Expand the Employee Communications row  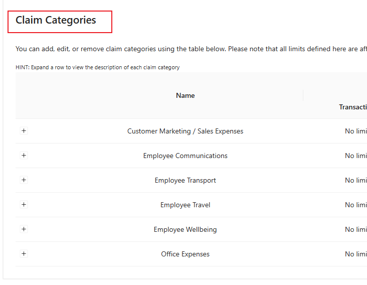click(x=24, y=156)
